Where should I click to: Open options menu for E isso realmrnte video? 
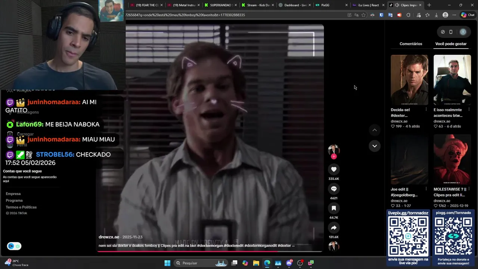[x=469, y=109]
